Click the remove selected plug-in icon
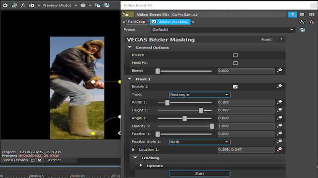The width and height of the screenshot is (318, 178). (x=312, y=22)
